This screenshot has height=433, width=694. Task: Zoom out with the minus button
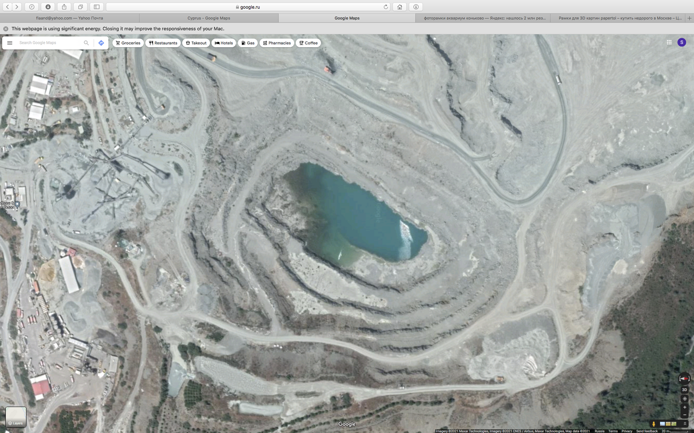point(684,415)
